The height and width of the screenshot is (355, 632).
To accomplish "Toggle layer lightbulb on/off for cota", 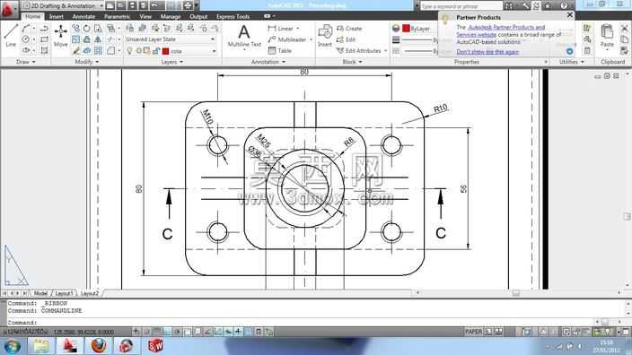I will click(129, 51).
